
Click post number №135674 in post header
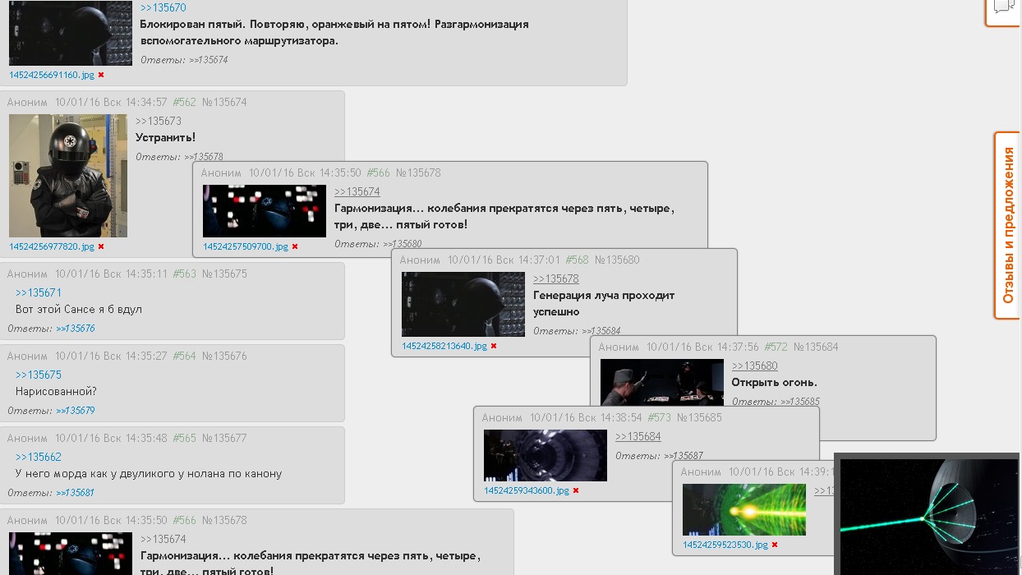(224, 103)
